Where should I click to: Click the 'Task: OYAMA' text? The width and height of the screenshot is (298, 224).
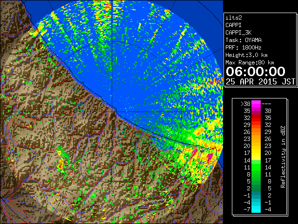coord(244,40)
